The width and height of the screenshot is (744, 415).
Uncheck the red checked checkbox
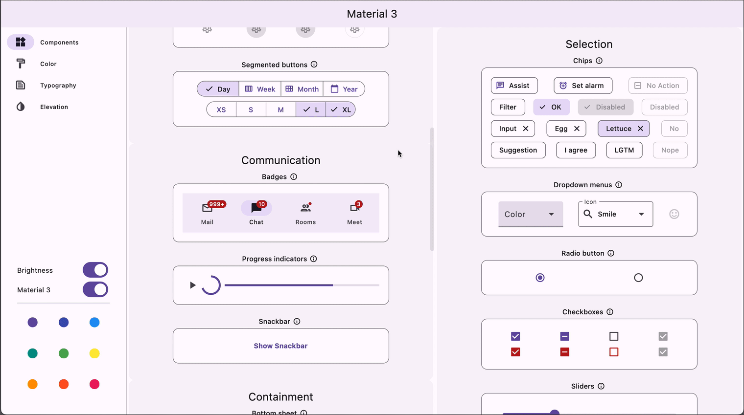(x=515, y=352)
